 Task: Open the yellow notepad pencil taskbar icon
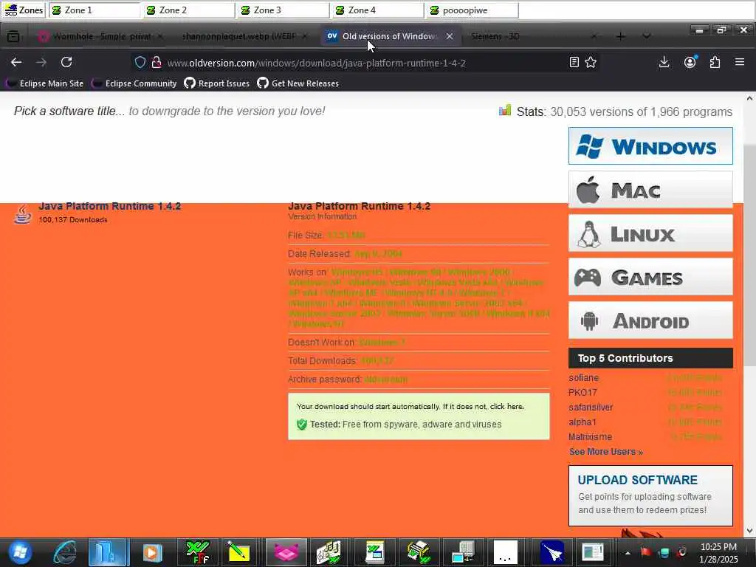tap(238, 552)
